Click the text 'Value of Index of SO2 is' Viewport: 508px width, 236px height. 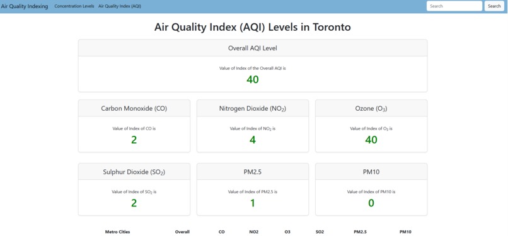(x=134, y=192)
